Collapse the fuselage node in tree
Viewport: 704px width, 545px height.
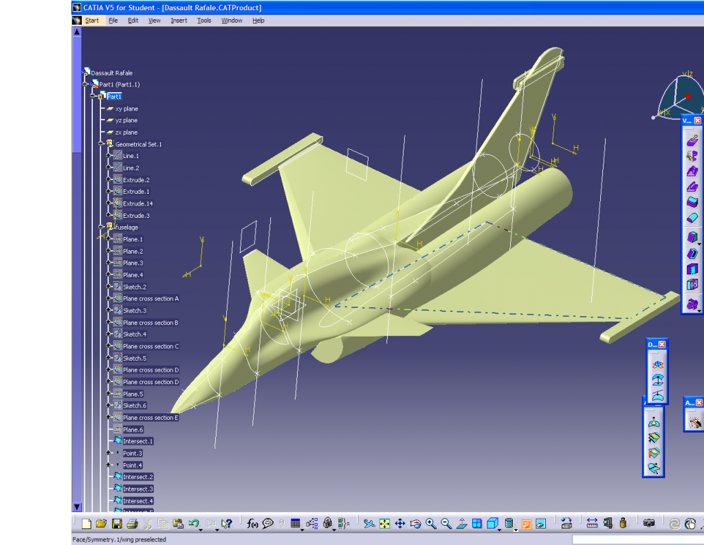click(x=101, y=226)
